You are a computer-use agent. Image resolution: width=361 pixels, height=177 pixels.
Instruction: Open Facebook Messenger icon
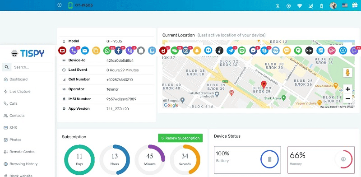(253, 51)
